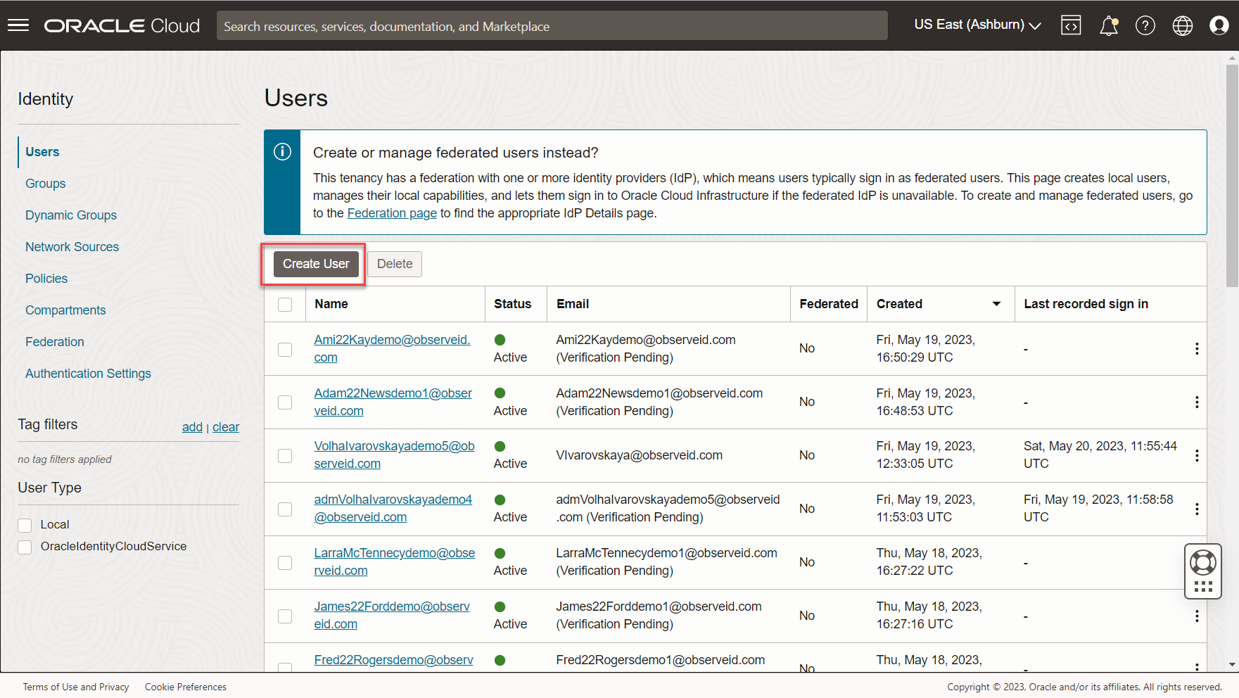Open the user profile avatar menu
Screen dimensions: 1239x698
click(x=1219, y=26)
